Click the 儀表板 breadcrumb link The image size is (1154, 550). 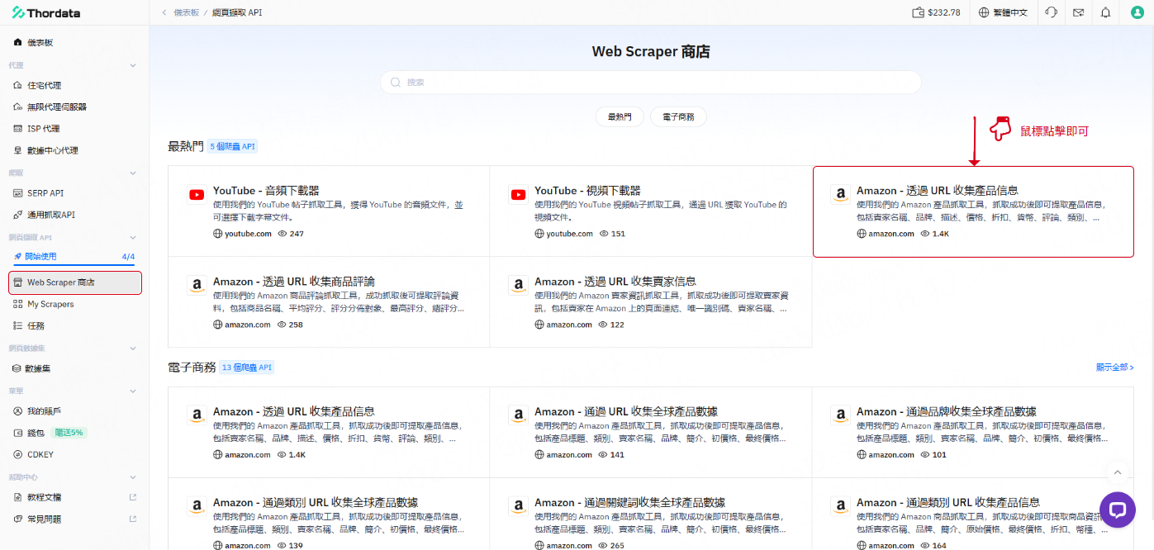188,12
